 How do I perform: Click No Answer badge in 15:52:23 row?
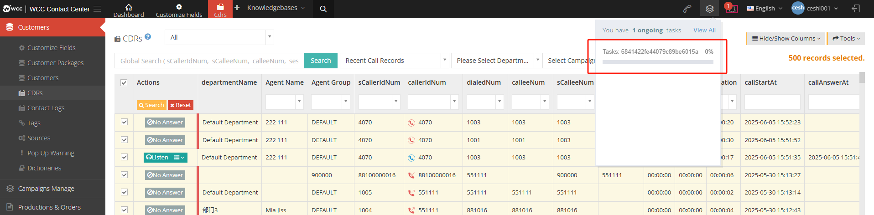coord(165,123)
